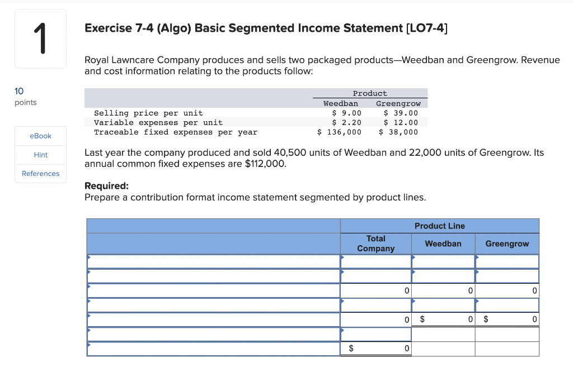The height and width of the screenshot is (368, 573).
Task: Click the blue caret on the fourth line-item row
Action: 89,302
